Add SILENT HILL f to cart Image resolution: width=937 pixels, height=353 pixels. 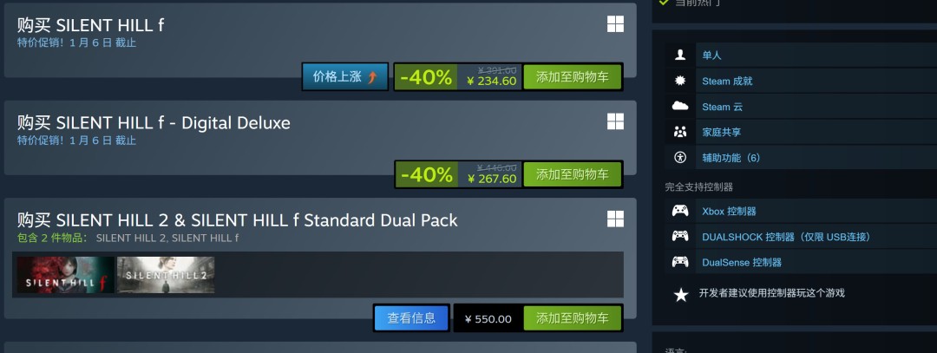(x=573, y=77)
